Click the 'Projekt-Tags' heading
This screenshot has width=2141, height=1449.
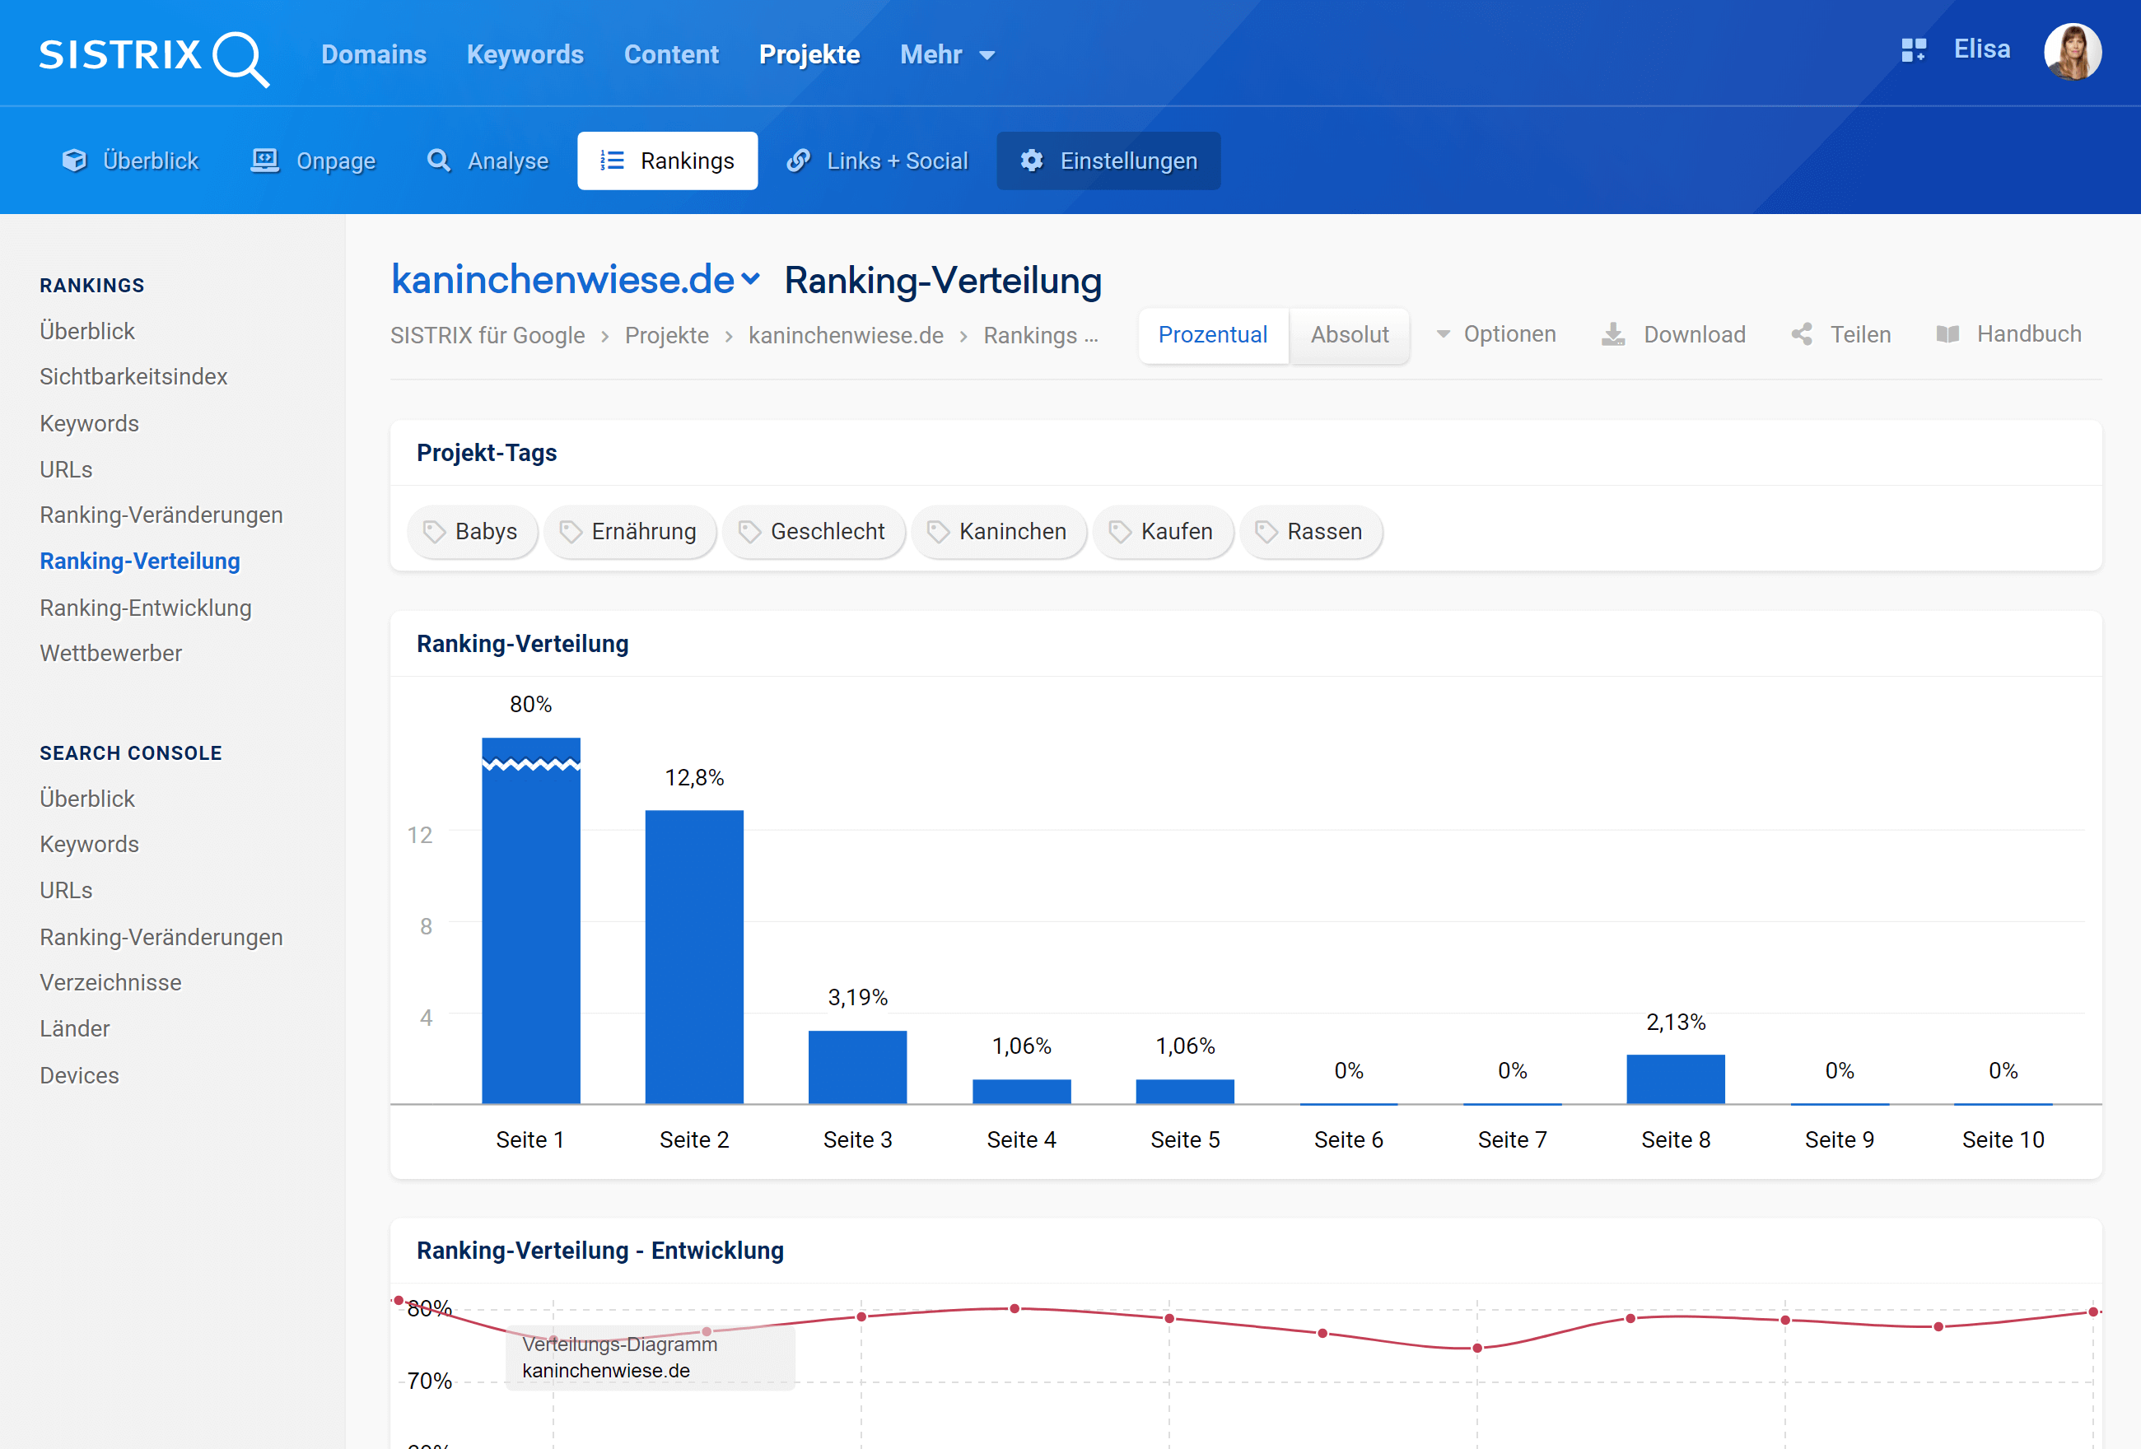(487, 452)
